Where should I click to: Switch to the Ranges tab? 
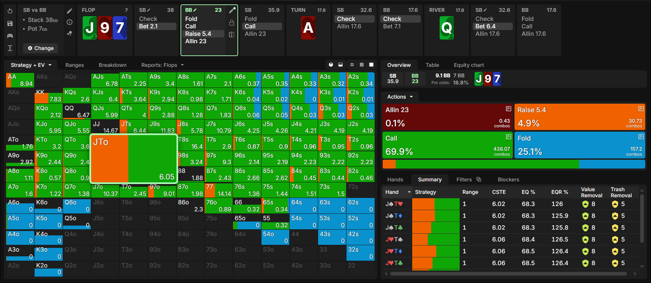(75, 65)
